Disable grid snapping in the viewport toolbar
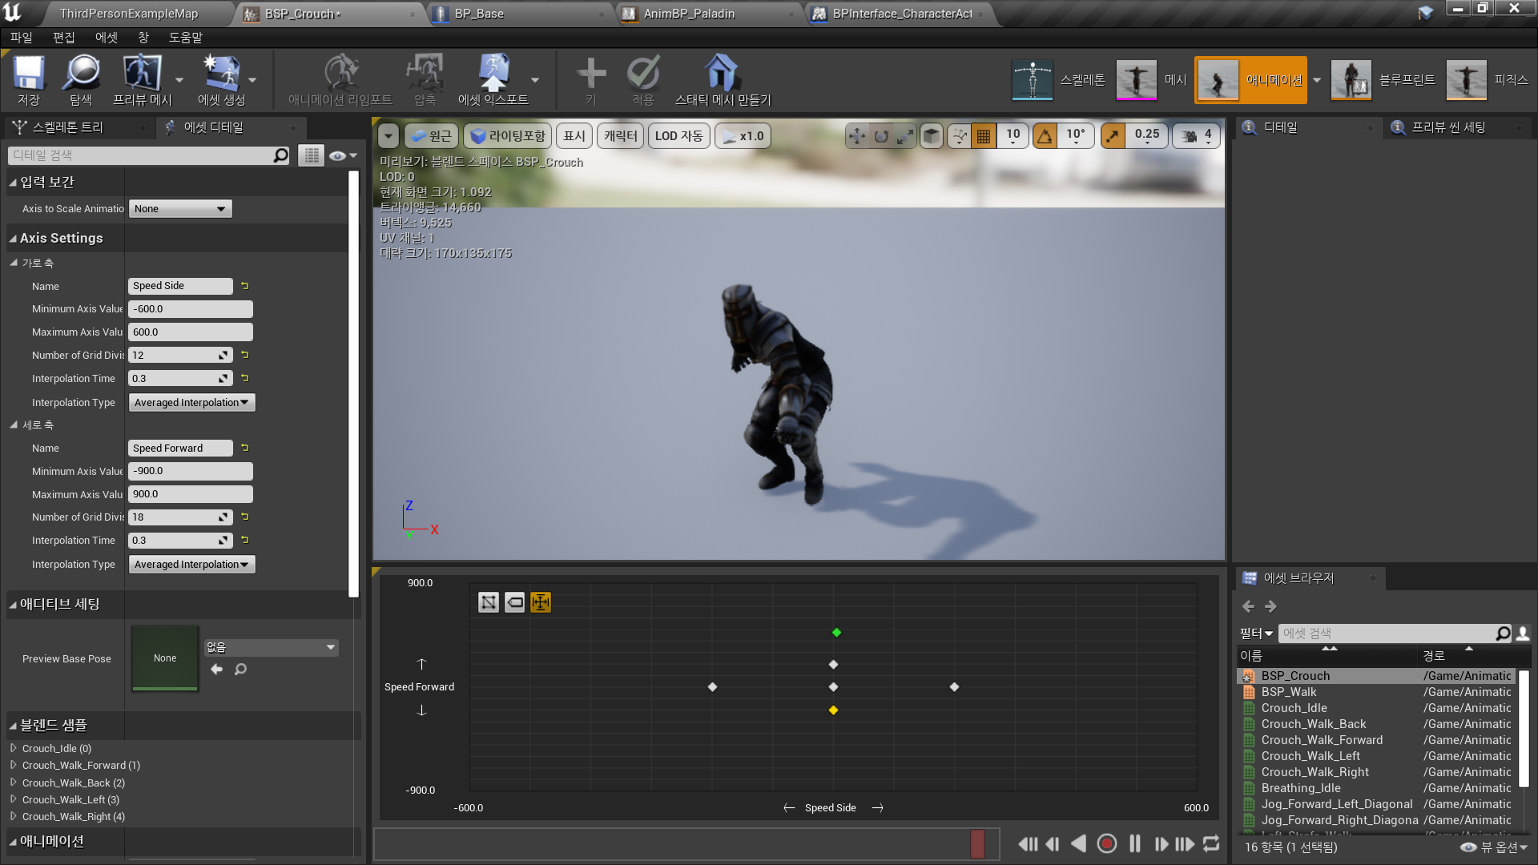The height and width of the screenshot is (865, 1538). (x=983, y=135)
